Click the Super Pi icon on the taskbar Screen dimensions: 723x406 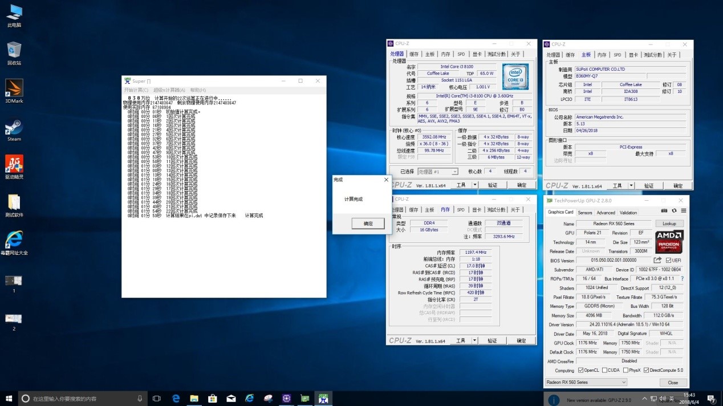(x=323, y=399)
